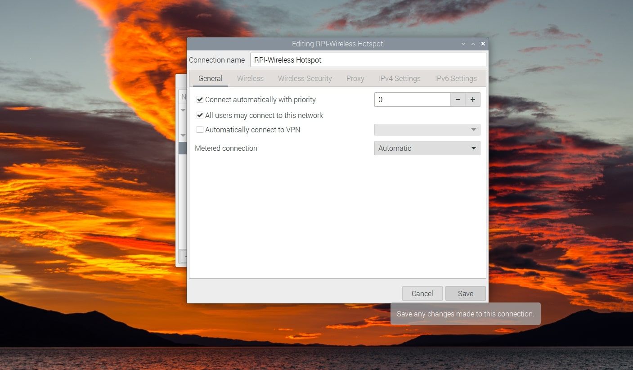Open the IPv4 Settings tab
The image size is (633, 370).
399,78
